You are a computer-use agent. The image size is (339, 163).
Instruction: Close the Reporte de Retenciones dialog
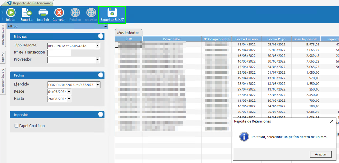point(332,121)
